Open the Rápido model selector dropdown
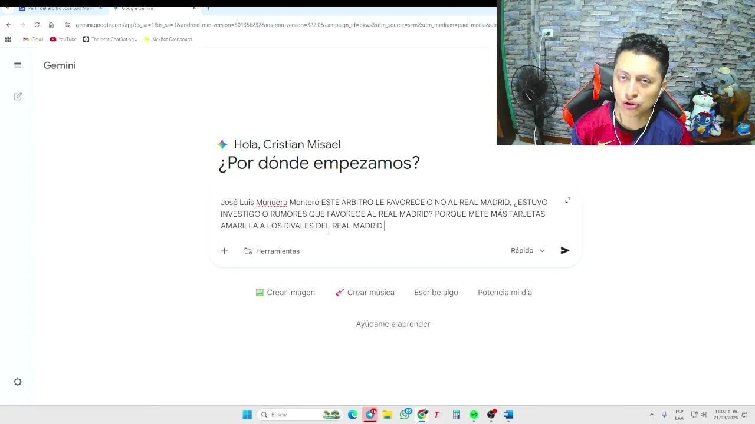The height and width of the screenshot is (424, 755). [x=528, y=250]
